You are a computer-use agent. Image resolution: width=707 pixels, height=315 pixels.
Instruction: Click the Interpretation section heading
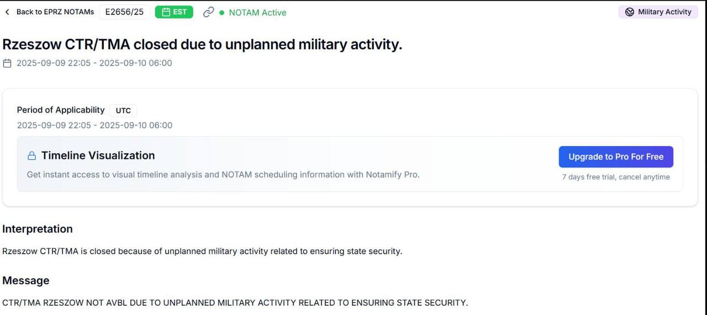pyautogui.click(x=38, y=229)
